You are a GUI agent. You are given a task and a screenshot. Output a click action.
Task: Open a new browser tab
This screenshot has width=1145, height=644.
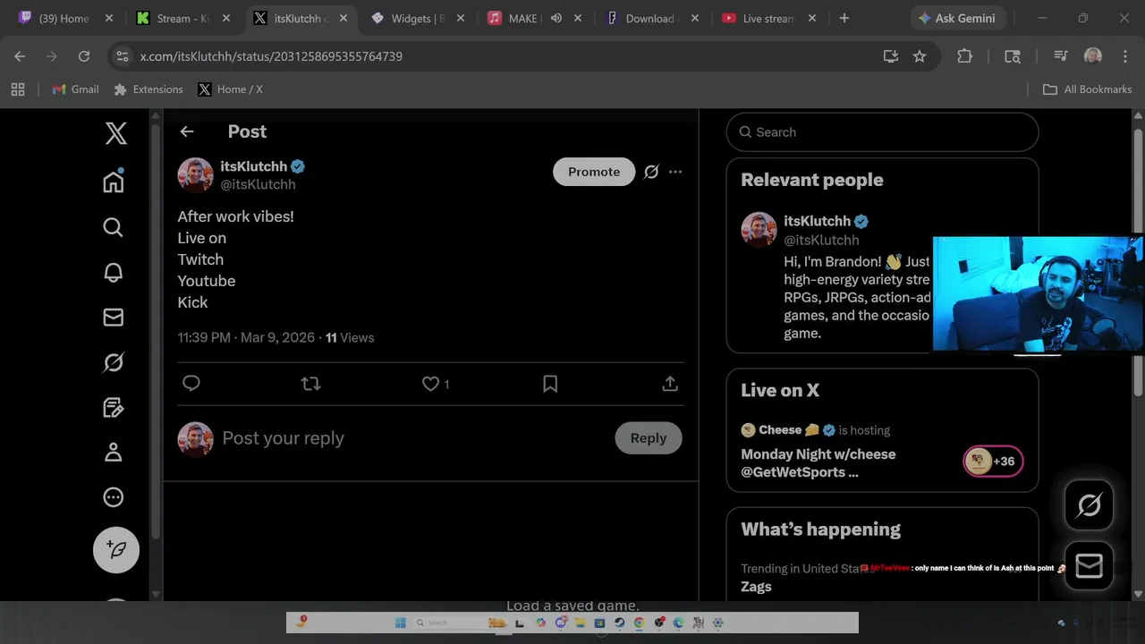coord(844,18)
